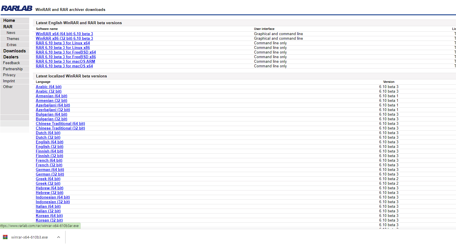Download WinRAR x64 (64 bit) 6.10 beta 3
Image resolution: width=456 pixels, height=244 pixels.
click(64, 34)
